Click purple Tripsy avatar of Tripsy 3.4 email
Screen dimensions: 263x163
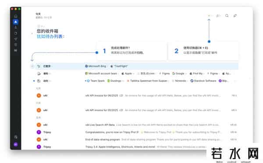coord(39,147)
